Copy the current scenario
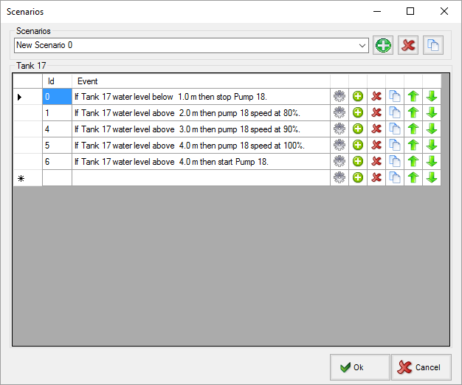The width and height of the screenshot is (462, 385). click(x=434, y=45)
